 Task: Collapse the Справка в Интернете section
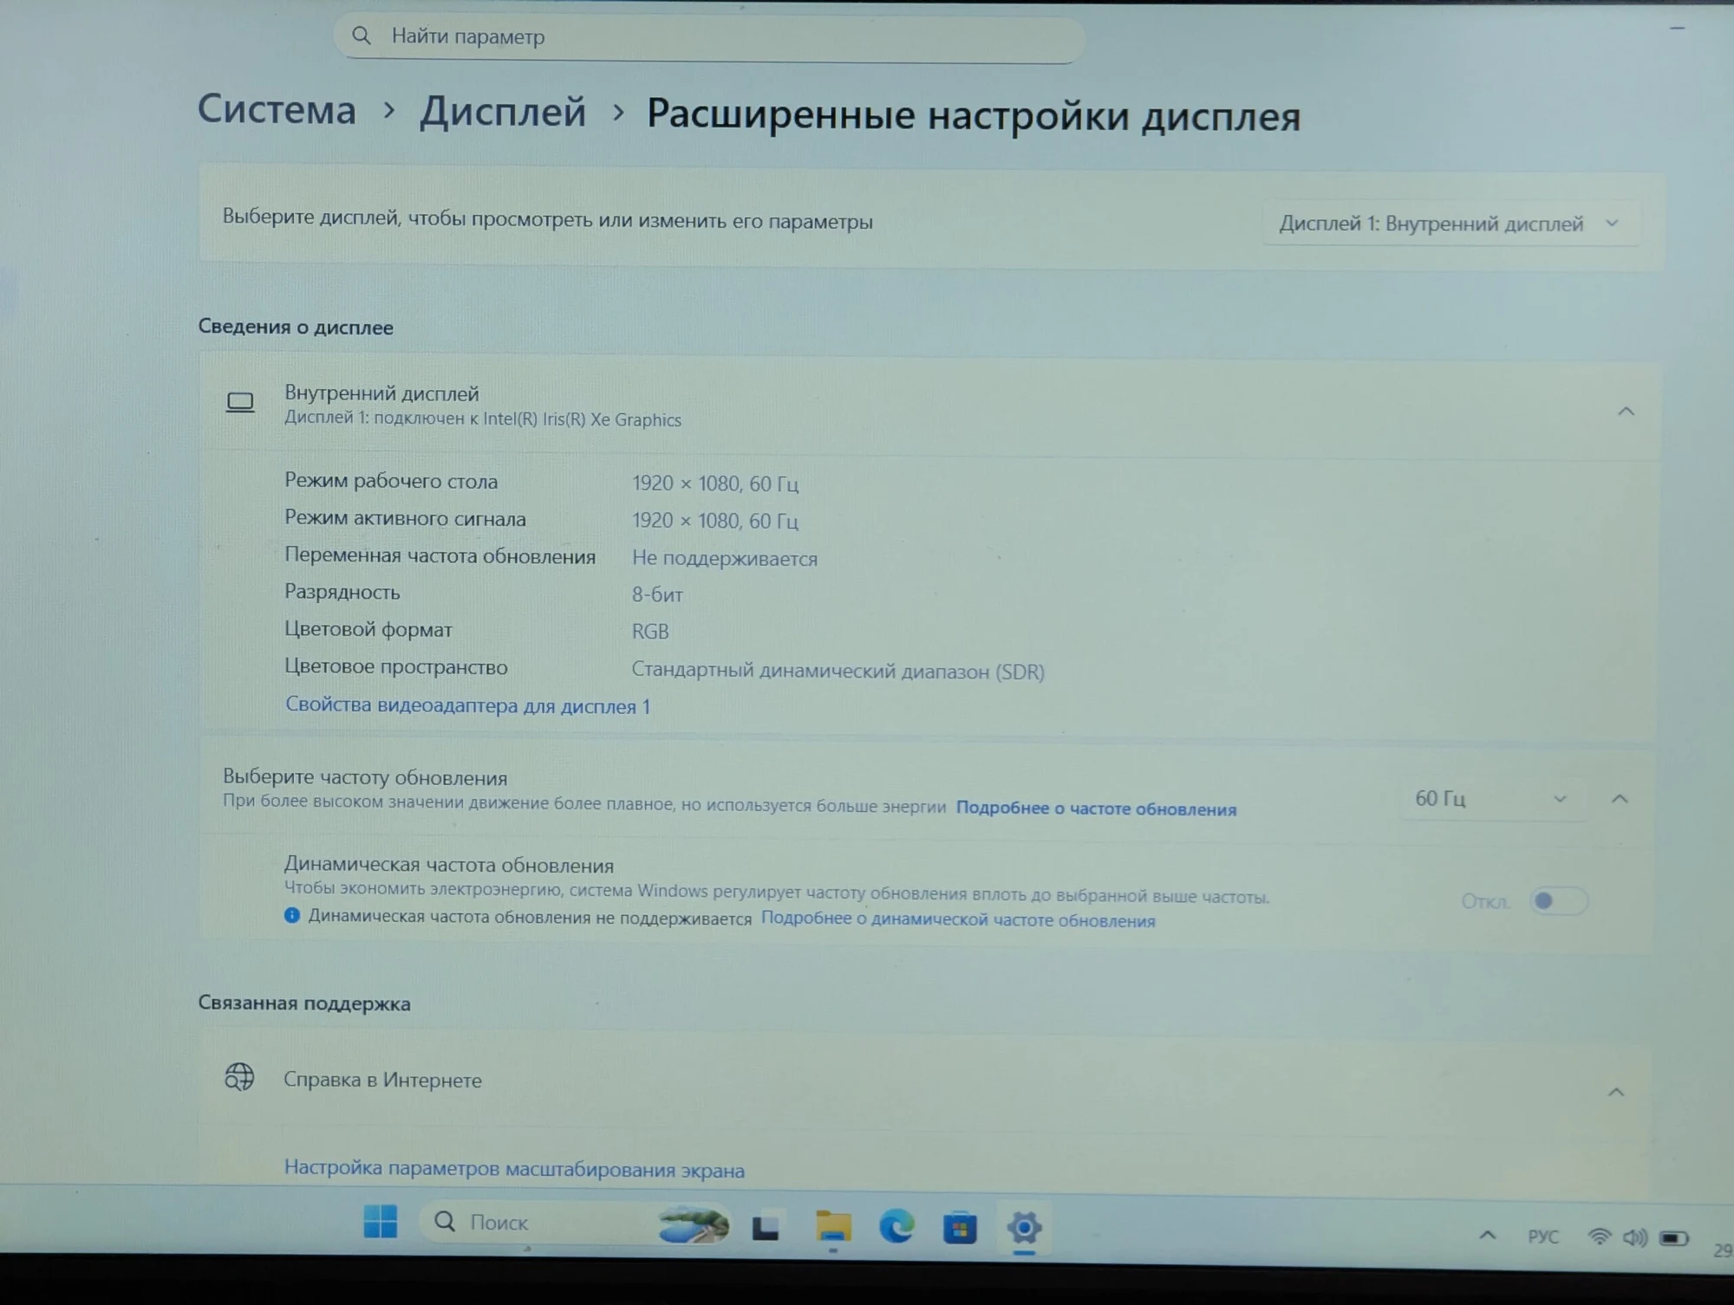coord(1615,1092)
